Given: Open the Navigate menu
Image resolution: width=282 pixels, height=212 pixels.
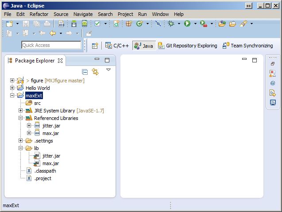Looking at the screenshot, I should point(83,14).
